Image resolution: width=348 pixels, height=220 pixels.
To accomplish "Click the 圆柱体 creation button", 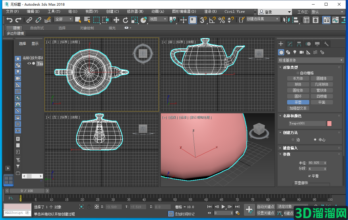I will (x=298, y=90).
